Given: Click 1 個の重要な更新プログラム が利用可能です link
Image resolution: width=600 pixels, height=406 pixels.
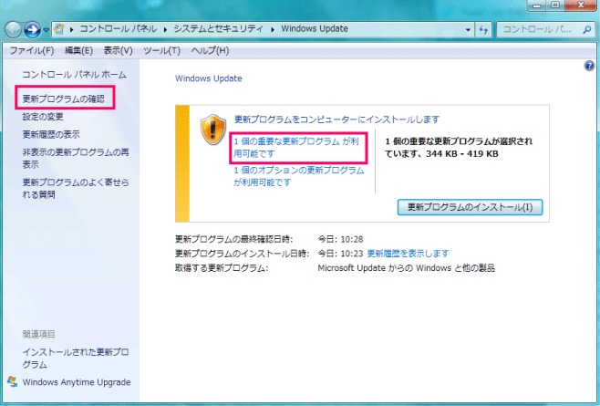Looking at the screenshot, I should point(296,148).
